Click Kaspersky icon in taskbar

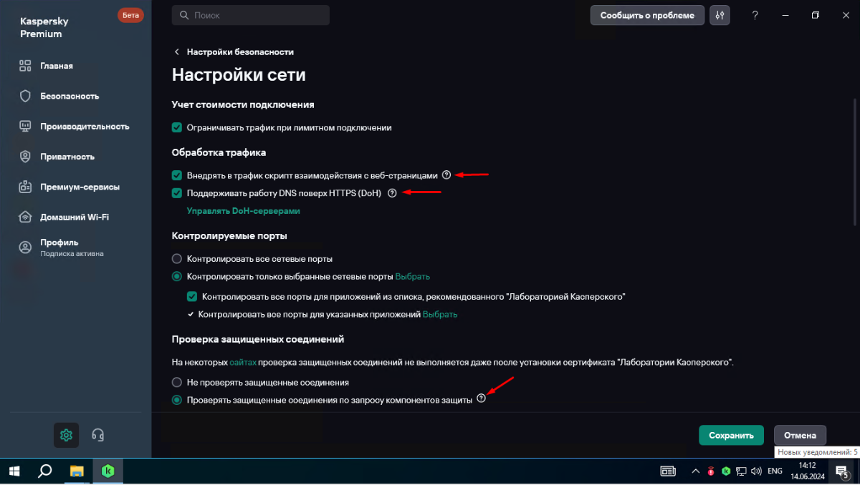click(x=108, y=471)
